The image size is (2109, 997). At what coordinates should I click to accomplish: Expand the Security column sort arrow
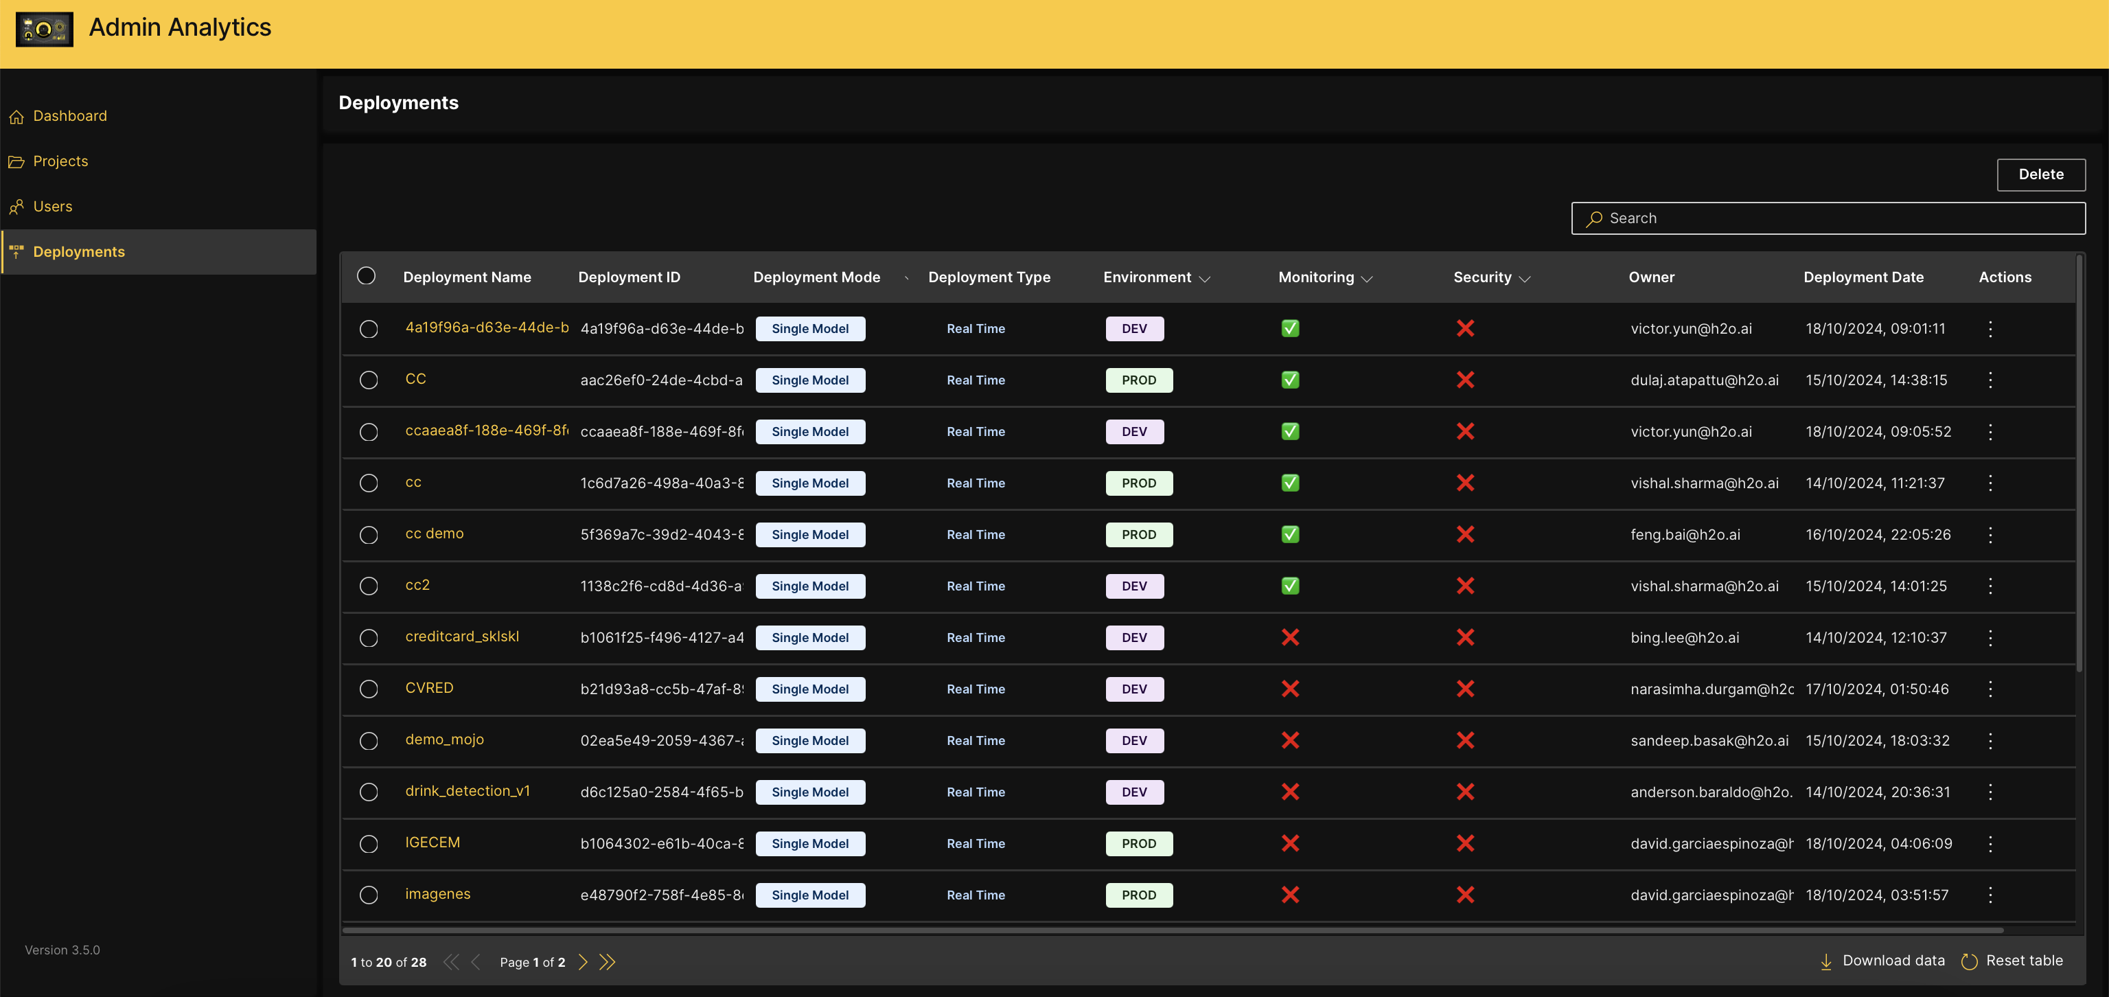(x=1525, y=278)
